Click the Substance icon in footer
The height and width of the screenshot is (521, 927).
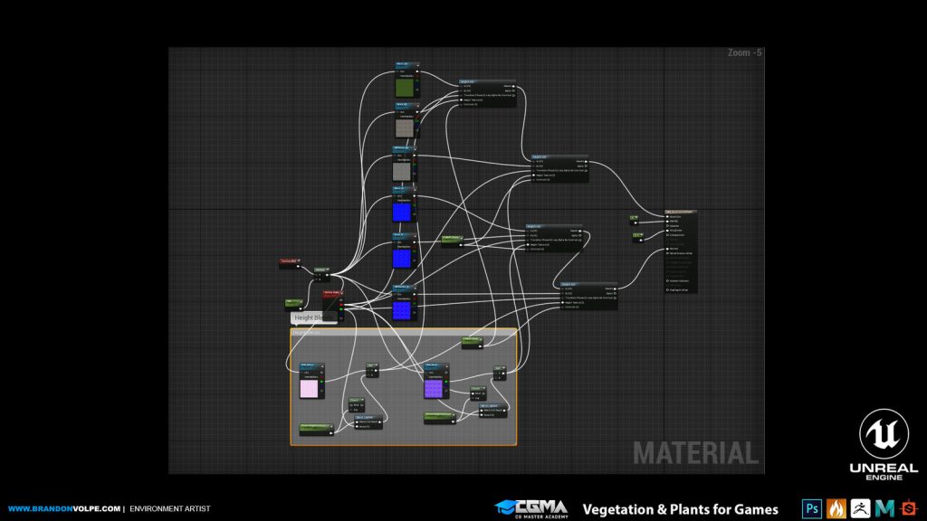[908, 508]
